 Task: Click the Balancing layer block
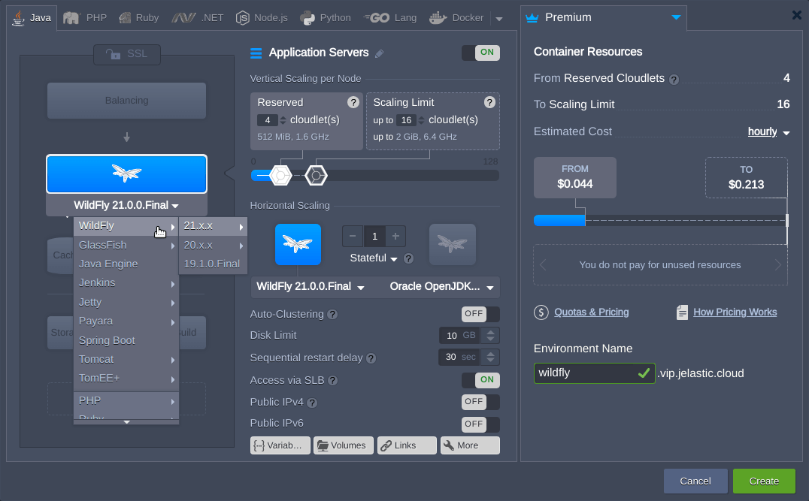coord(126,101)
